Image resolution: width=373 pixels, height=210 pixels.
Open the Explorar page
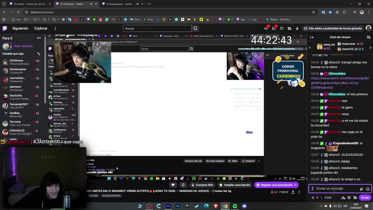[x=41, y=28]
